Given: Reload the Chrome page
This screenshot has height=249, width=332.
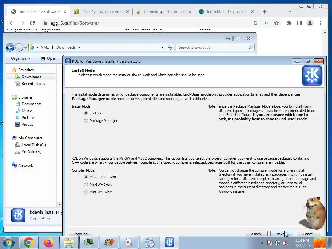Looking at the screenshot, I should pyautogui.click(x=32, y=23).
